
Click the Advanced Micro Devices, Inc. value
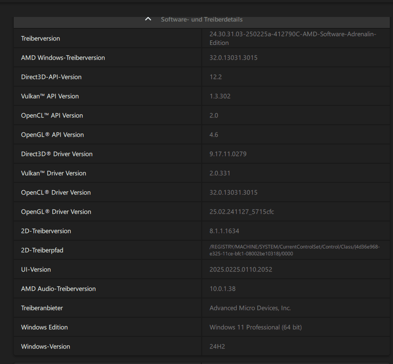[250, 309]
